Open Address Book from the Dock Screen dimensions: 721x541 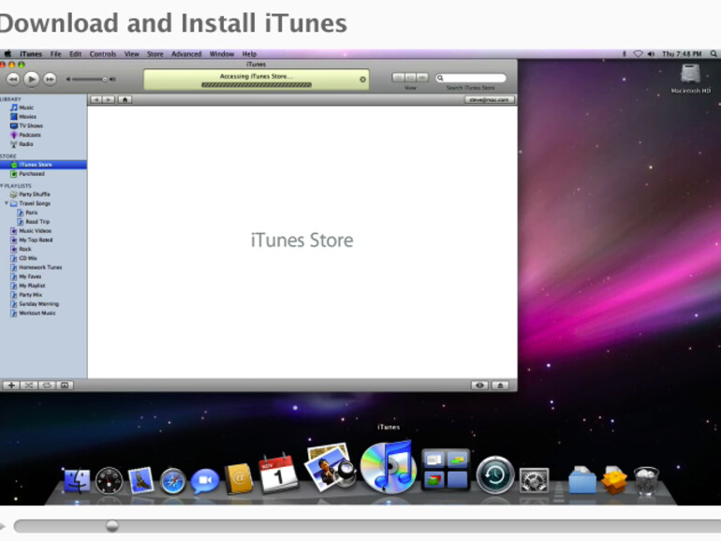click(239, 478)
